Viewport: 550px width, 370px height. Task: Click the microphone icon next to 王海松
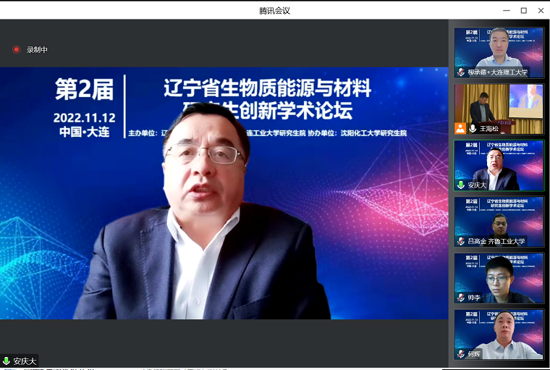tap(473, 128)
